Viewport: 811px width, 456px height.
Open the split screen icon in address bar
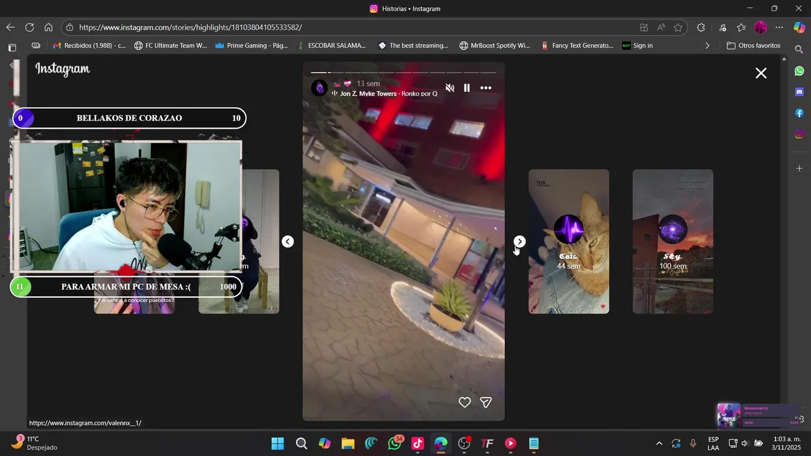point(644,27)
